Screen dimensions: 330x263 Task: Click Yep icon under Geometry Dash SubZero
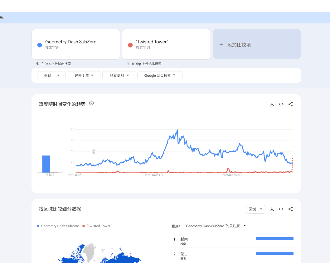click(38, 64)
